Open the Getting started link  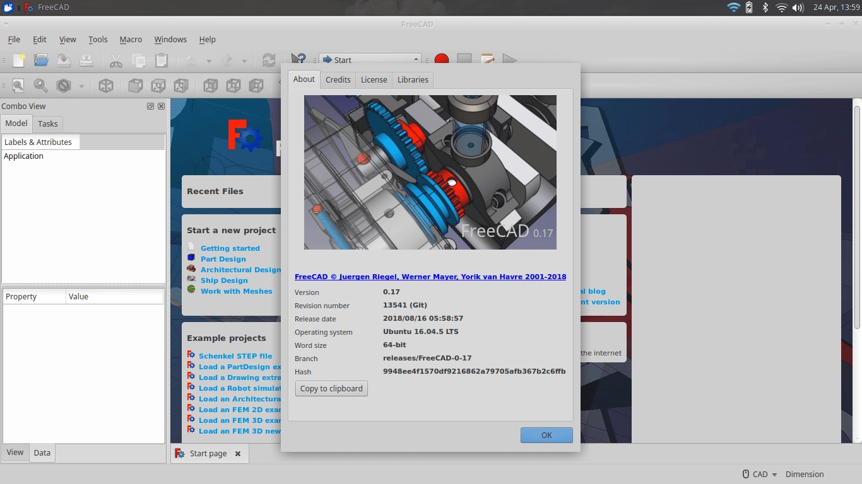(230, 248)
